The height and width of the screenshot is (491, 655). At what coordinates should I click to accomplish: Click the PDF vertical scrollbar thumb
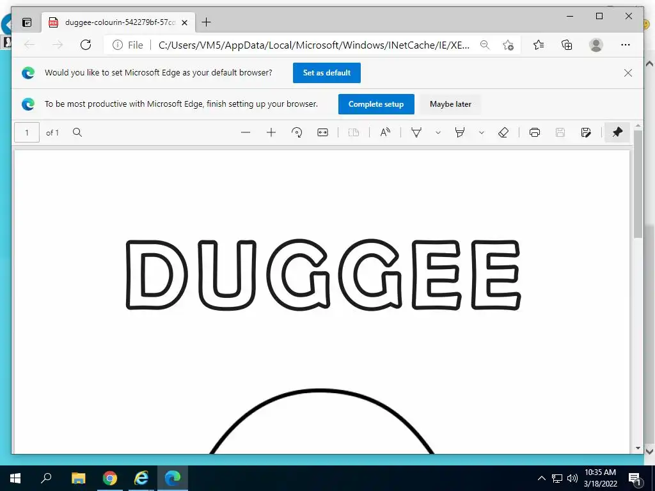tap(638, 183)
